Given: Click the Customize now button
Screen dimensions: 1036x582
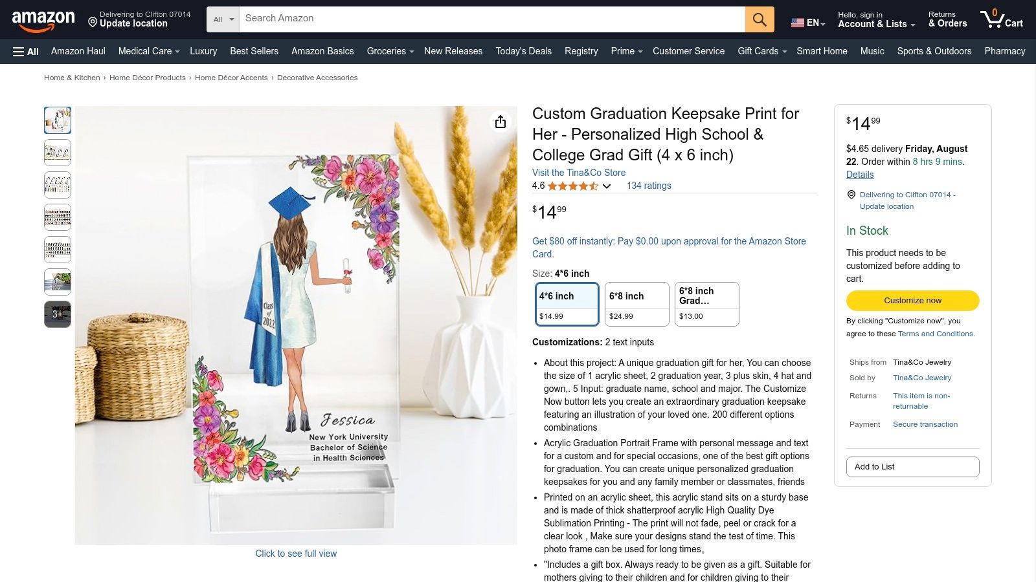Looking at the screenshot, I should (x=912, y=300).
